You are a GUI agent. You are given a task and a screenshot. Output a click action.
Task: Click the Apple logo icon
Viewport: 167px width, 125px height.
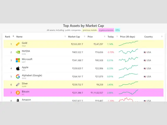point(18,68)
